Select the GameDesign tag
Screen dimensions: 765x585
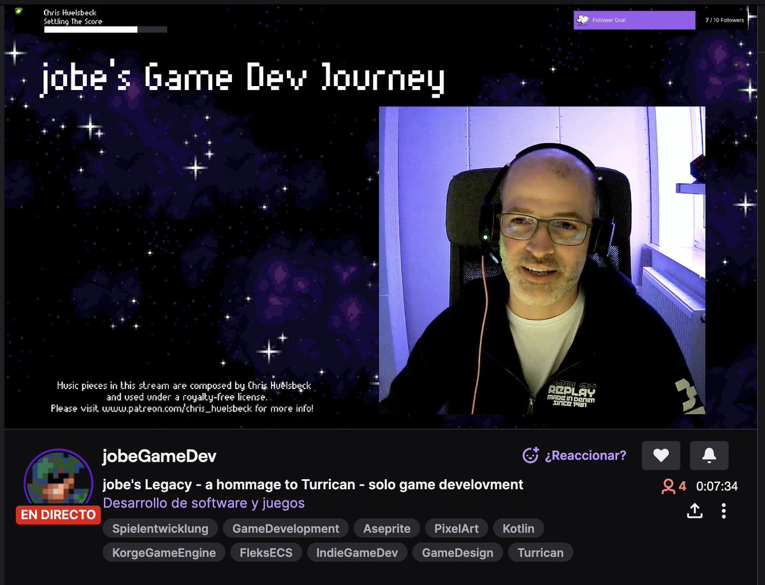click(x=458, y=552)
